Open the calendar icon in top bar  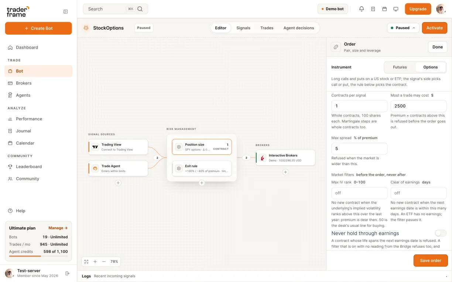point(384,9)
